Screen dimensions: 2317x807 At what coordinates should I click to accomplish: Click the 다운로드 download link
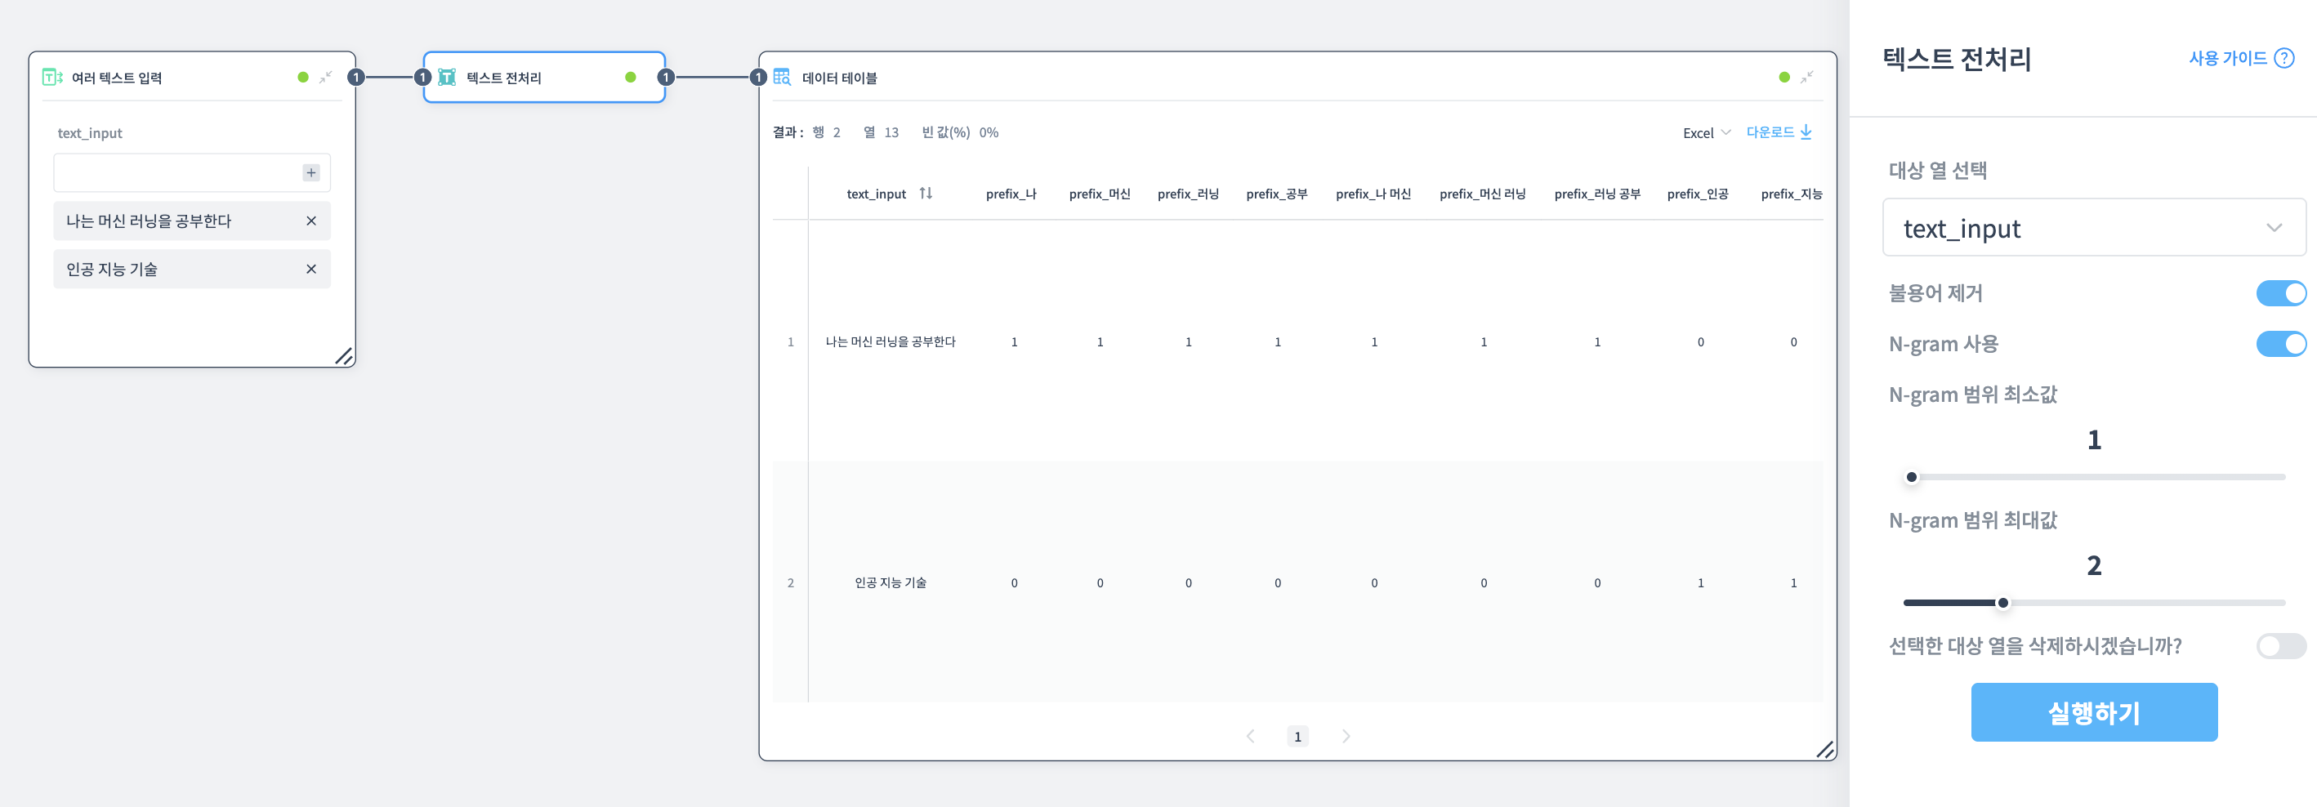click(1779, 132)
